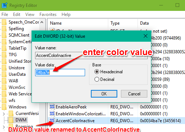Viewport: 185px width, 132px height.
Task: Open the File menu
Action: (5, 15)
